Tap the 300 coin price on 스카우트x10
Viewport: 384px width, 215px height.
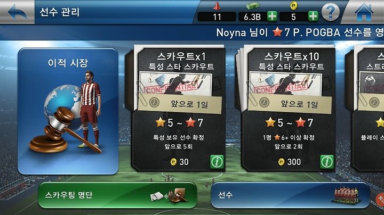click(x=290, y=162)
